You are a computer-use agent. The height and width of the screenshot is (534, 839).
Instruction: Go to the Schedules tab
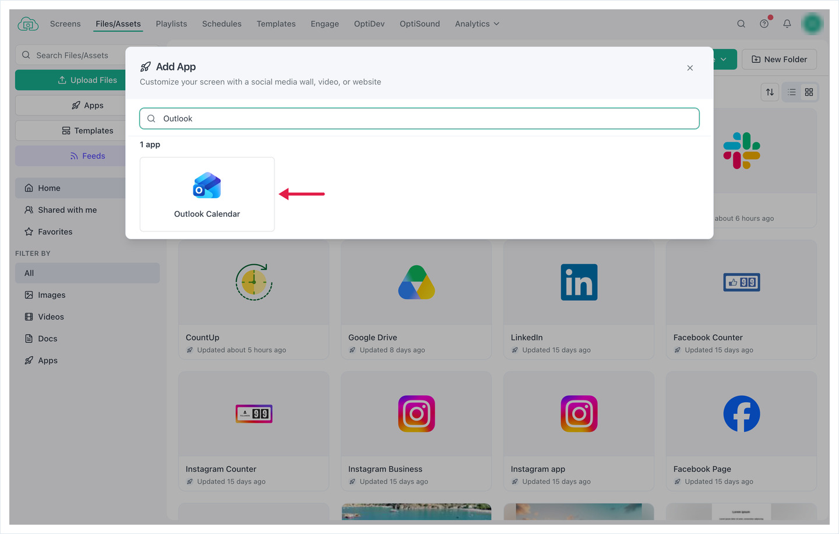coord(221,24)
